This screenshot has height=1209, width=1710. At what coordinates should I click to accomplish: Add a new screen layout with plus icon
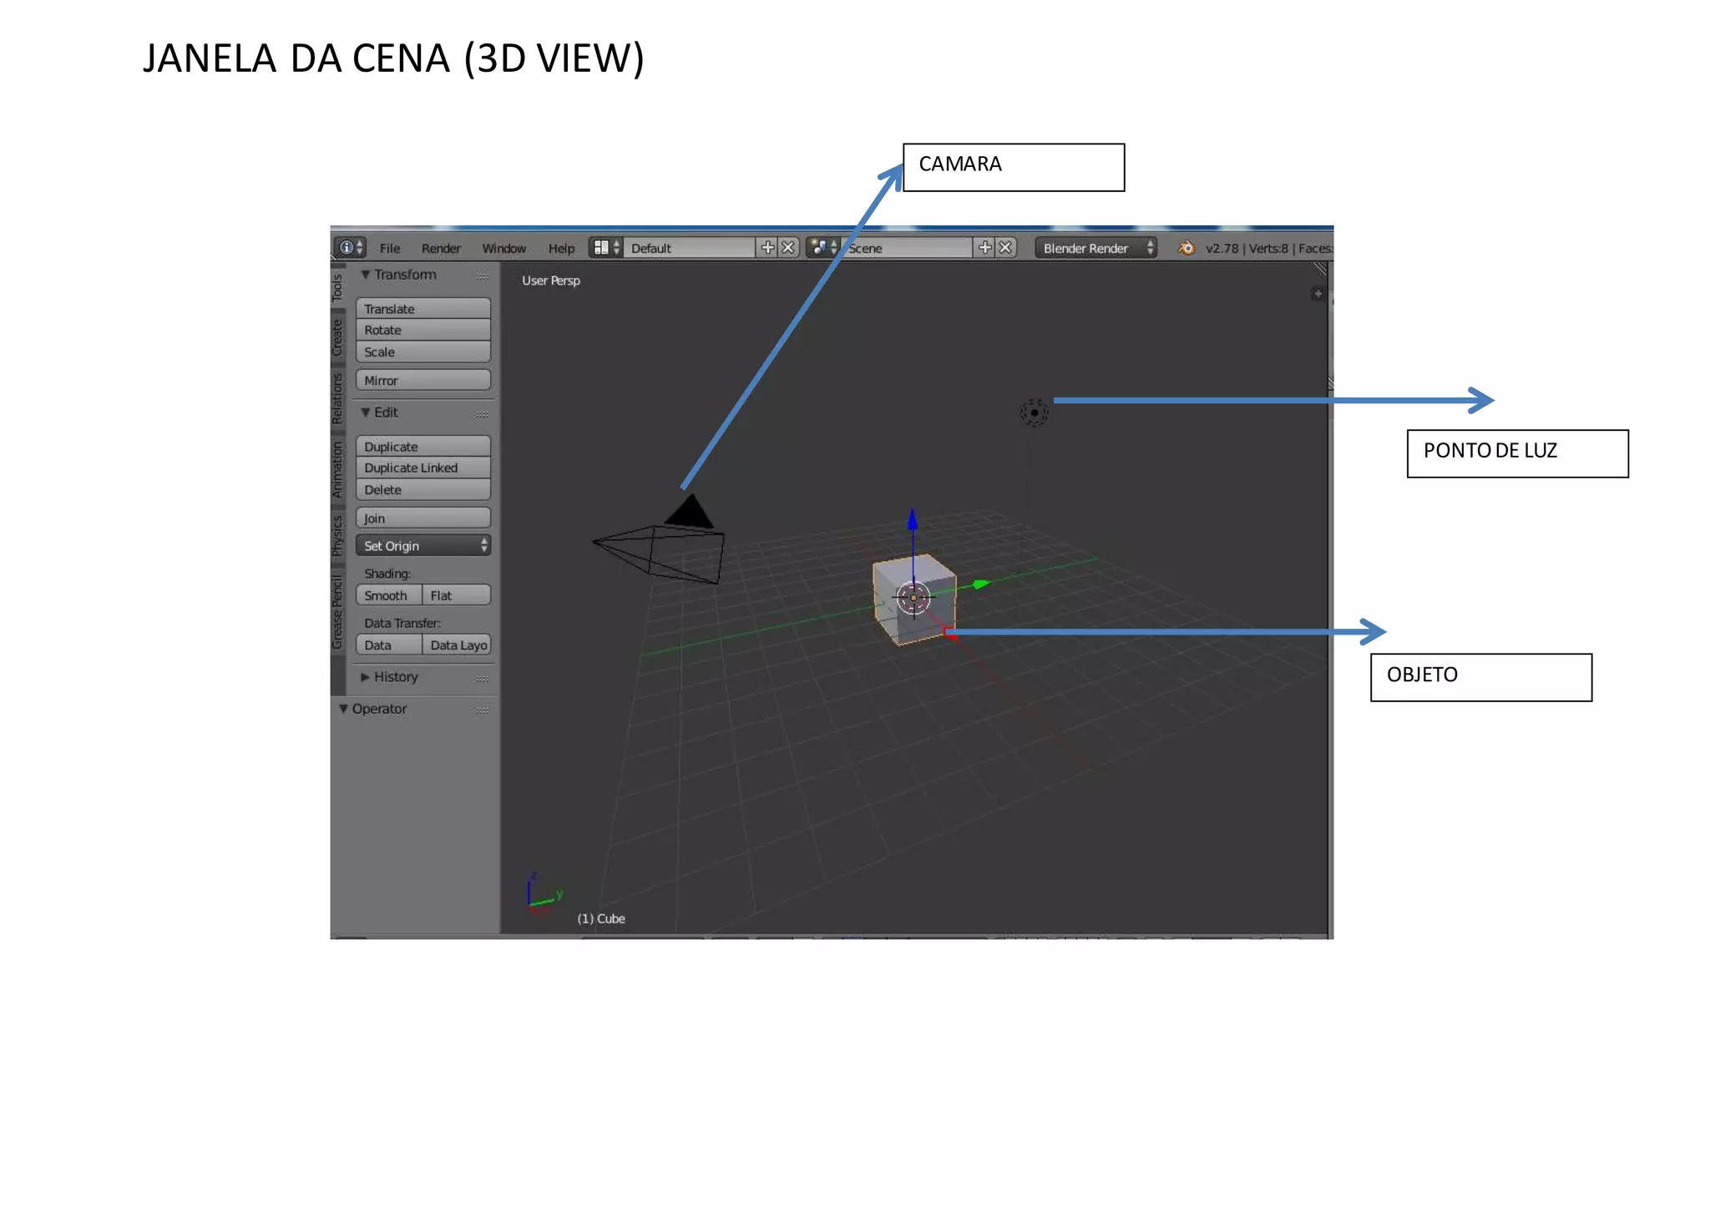pyautogui.click(x=767, y=248)
